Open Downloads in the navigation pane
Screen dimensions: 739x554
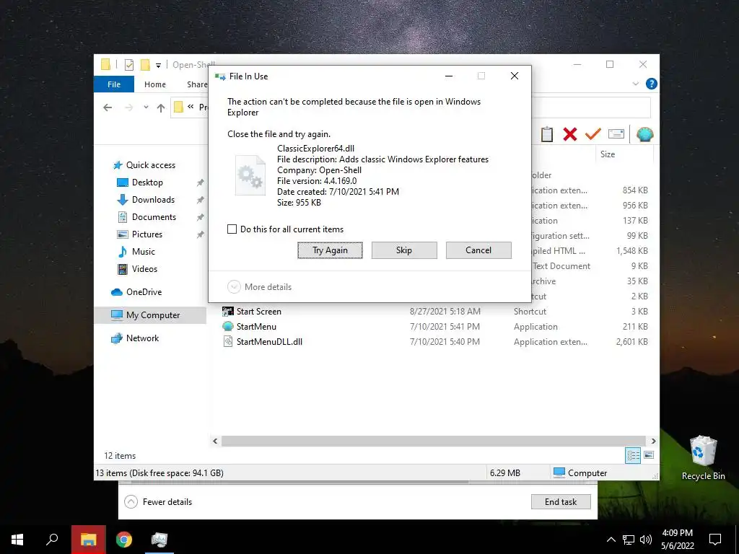click(x=153, y=200)
